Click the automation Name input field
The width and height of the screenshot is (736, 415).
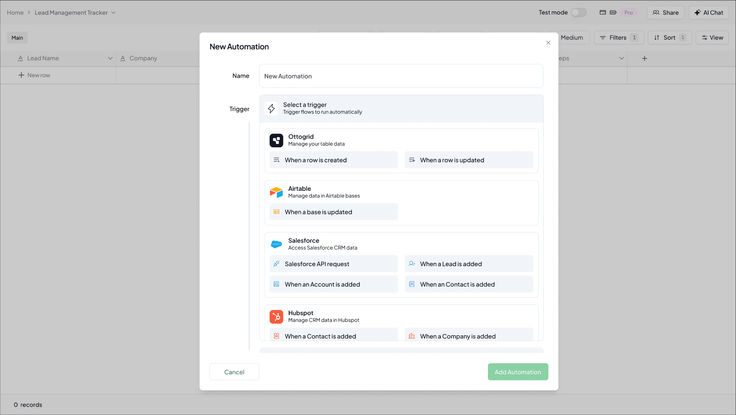[x=401, y=76]
